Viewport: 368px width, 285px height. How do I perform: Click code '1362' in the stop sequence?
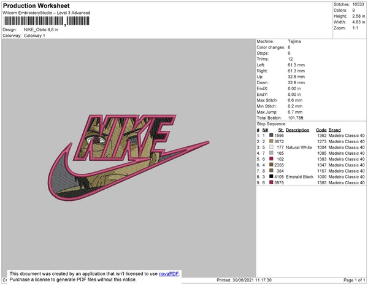(322, 136)
